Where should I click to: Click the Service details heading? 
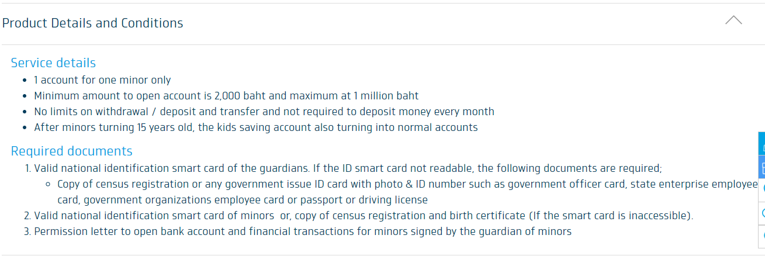[x=53, y=63]
